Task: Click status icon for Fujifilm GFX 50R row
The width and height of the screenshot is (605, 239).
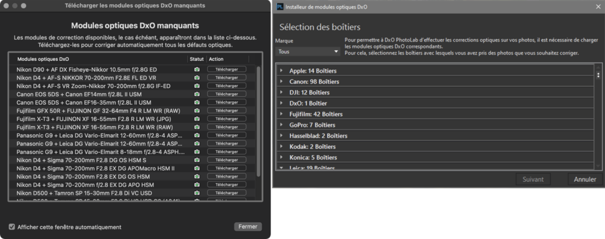Action: coord(197,110)
